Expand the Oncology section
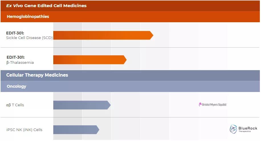The width and height of the screenshot is (261, 141). [17, 86]
